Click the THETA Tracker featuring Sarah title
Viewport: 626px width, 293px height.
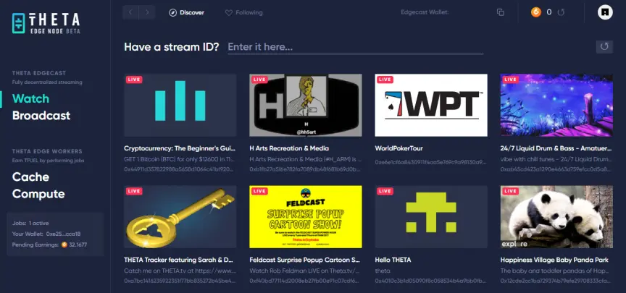178,260
